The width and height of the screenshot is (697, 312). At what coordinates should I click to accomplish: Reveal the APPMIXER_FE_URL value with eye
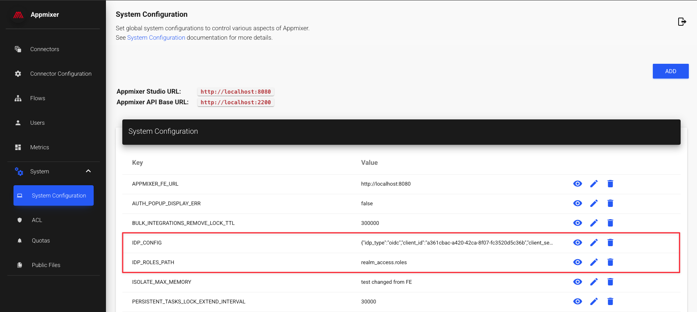pos(578,184)
